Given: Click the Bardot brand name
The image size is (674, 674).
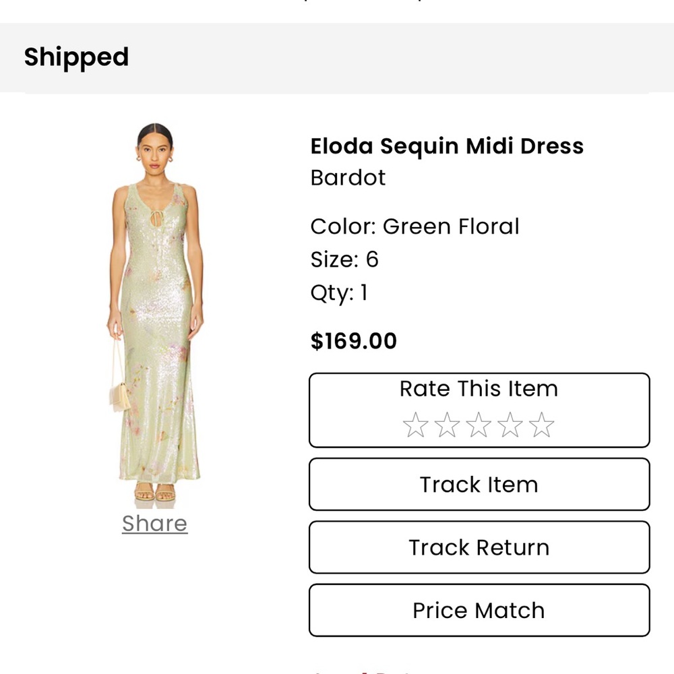Looking at the screenshot, I should click(x=348, y=178).
